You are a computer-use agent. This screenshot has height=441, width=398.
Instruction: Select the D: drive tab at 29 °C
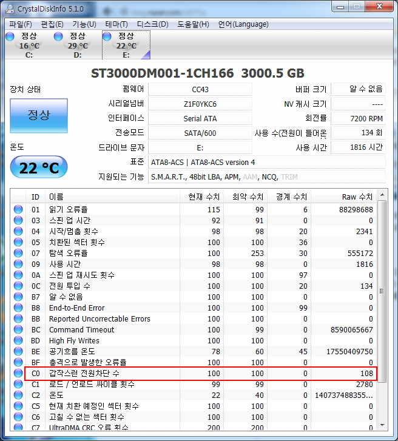(x=78, y=45)
